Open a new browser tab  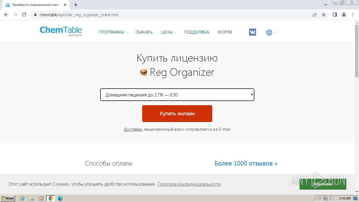click(76, 5)
